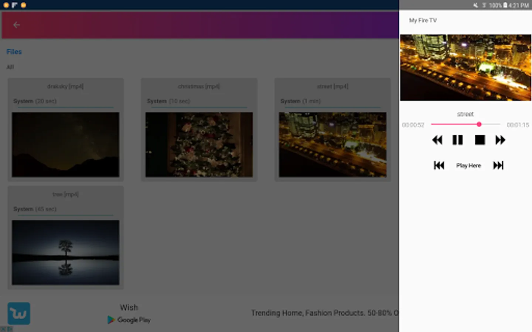Open the tree [mp4] video thumbnail

click(x=65, y=253)
